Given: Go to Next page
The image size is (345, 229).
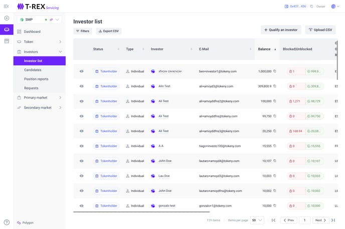Looking at the screenshot, I should pos(320,220).
